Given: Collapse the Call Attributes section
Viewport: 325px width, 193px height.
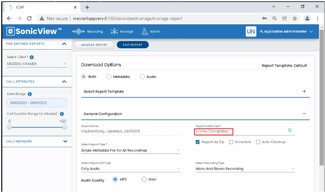Looking at the screenshot, I should [x=64, y=81].
